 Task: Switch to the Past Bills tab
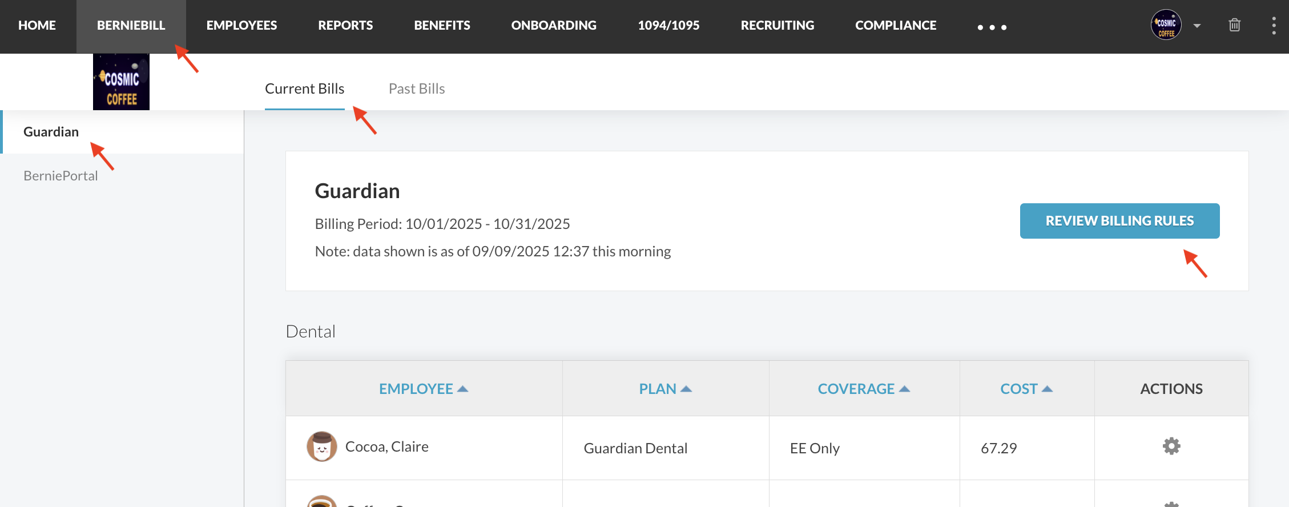pyautogui.click(x=417, y=88)
